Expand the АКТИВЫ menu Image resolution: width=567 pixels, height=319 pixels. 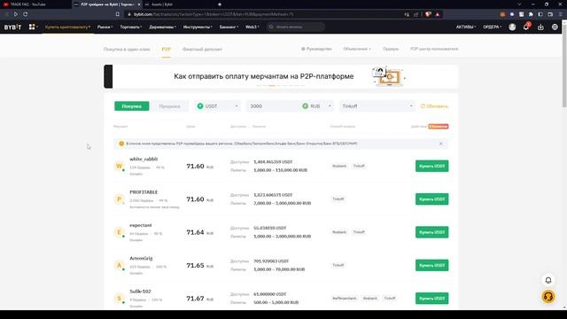point(466,27)
